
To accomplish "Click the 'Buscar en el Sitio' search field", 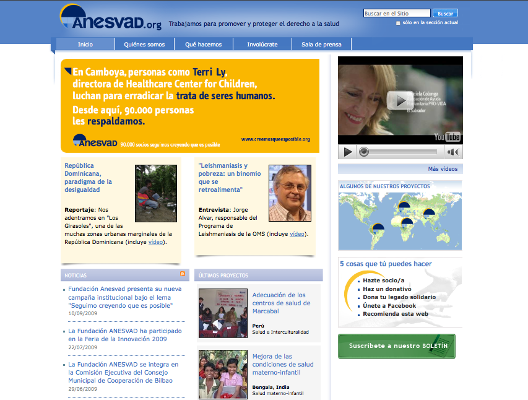I will [x=397, y=13].
